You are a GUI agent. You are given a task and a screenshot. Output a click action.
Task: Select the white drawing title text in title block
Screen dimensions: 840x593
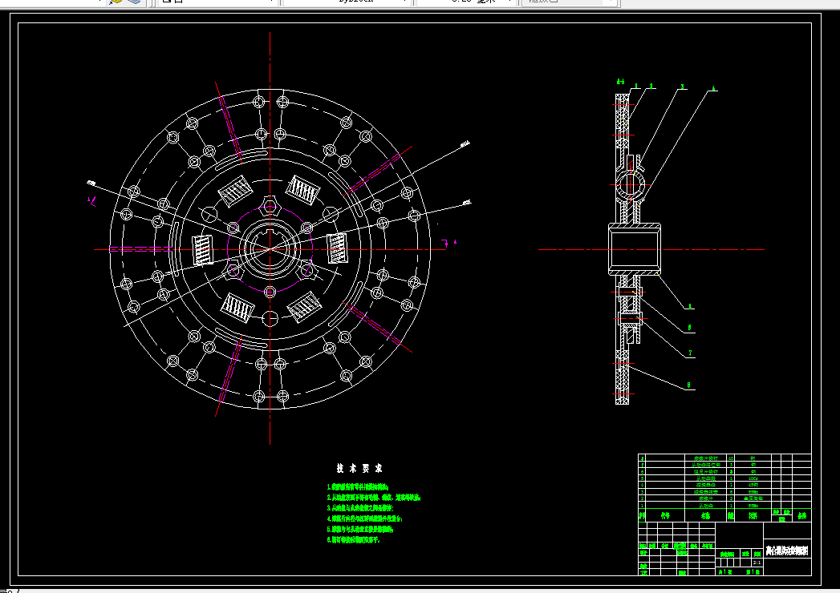[787, 551]
